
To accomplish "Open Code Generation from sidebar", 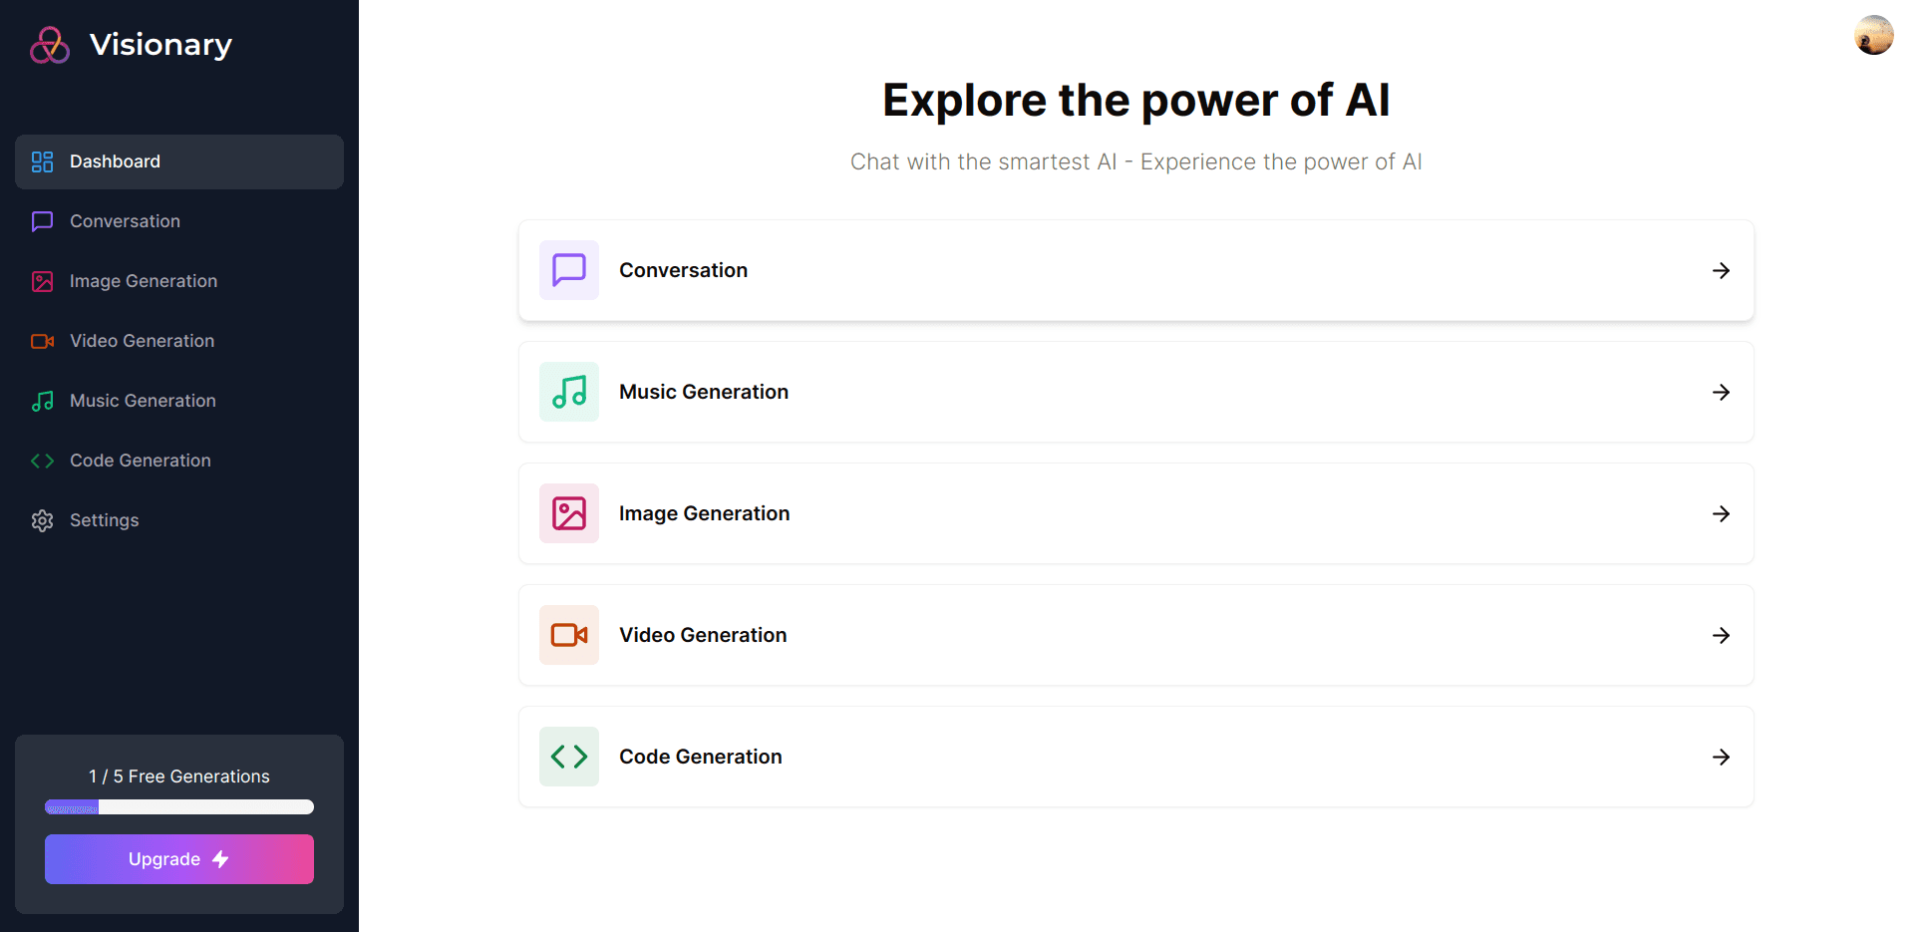I will point(179,461).
